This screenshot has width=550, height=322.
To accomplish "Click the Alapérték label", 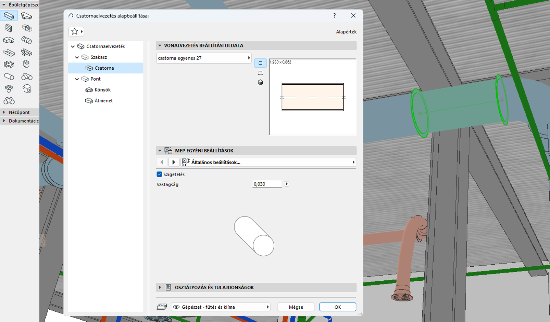I will [x=346, y=32].
